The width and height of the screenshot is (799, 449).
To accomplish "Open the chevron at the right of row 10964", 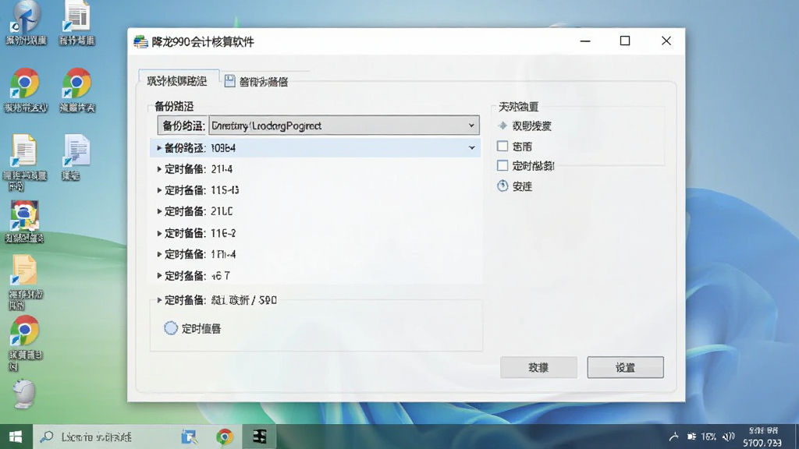I will point(472,148).
